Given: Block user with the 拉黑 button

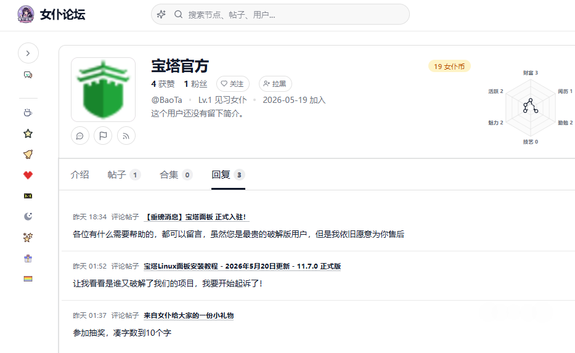Looking at the screenshot, I should (x=275, y=84).
